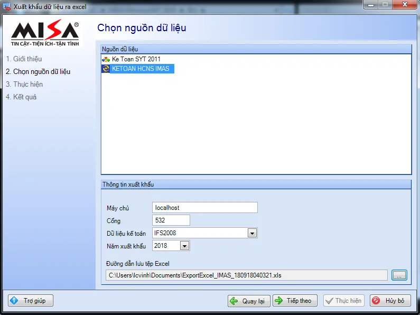Select step 3. Thực hiện in sidebar
This screenshot has height=315, width=420.
coord(24,84)
